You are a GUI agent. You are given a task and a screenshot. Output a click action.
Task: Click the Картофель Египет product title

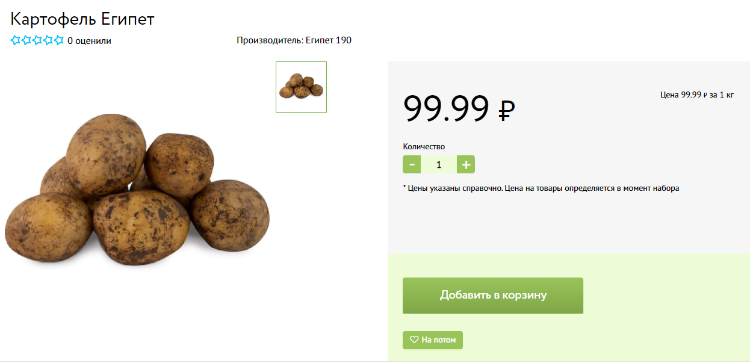pyautogui.click(x=82, y=19)
